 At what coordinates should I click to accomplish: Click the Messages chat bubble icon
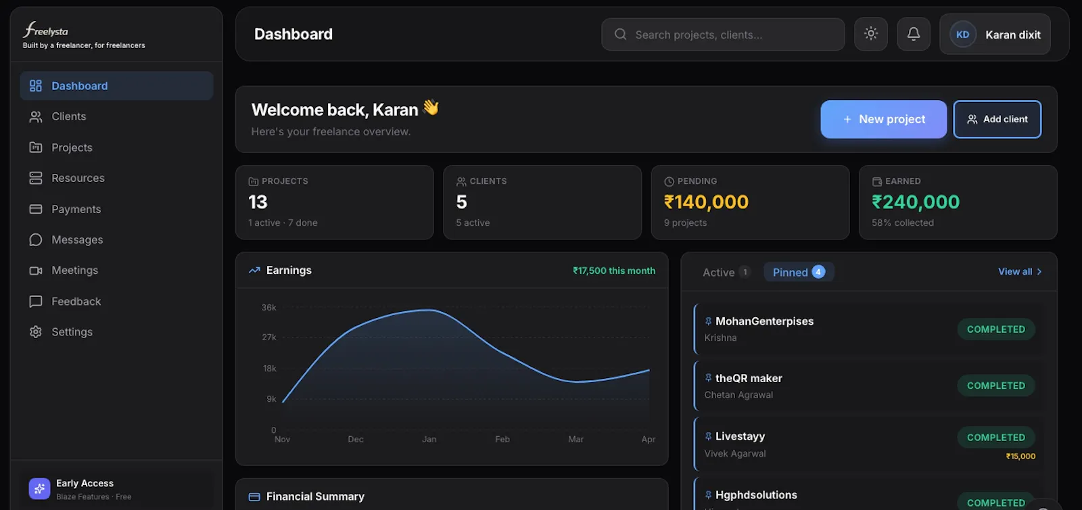click(36, 239)
